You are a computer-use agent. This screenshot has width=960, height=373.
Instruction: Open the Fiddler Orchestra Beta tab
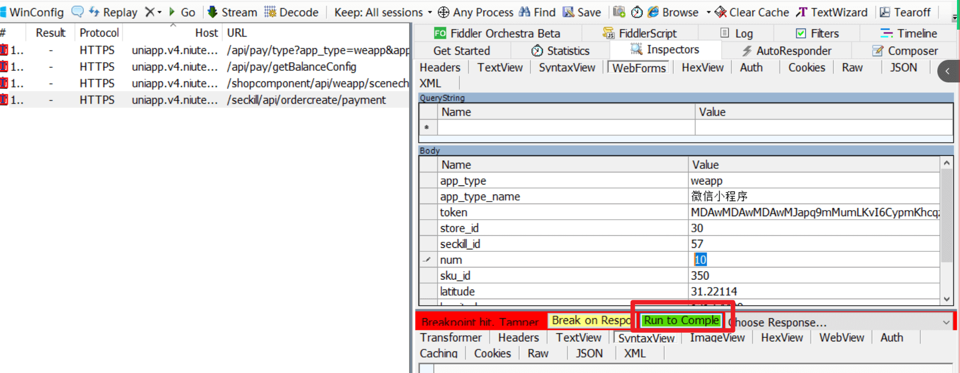pyautogui.click(x=497, y=34)
